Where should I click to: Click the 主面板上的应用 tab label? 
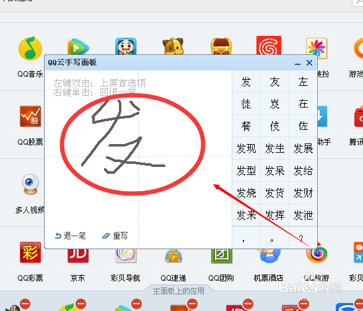point(178,291)
